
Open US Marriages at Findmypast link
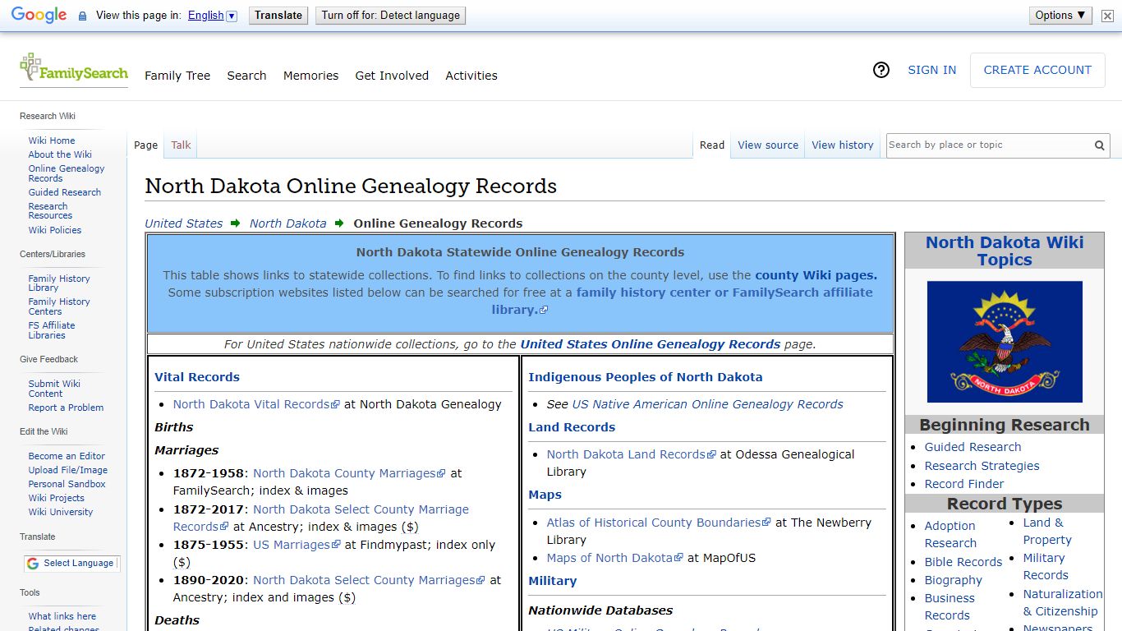point(297,545)
